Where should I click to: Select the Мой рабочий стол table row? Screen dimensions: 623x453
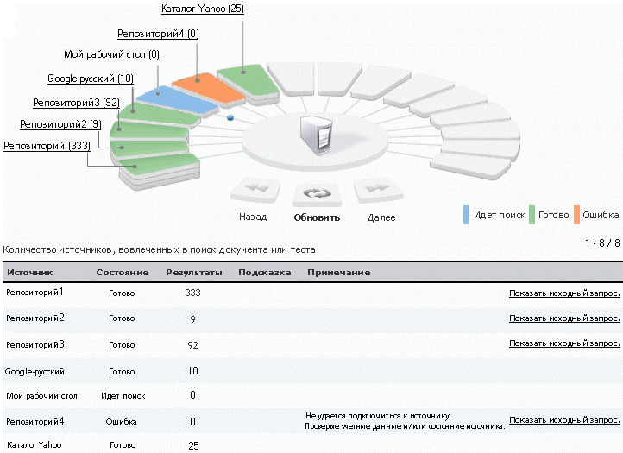(313, 395)
